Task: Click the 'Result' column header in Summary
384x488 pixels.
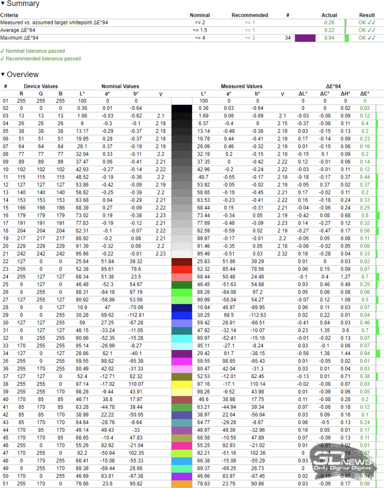Action: pyautogui.click(x=367, y=15)
